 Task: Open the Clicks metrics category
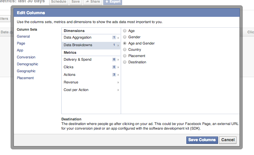tap(91, 67)
